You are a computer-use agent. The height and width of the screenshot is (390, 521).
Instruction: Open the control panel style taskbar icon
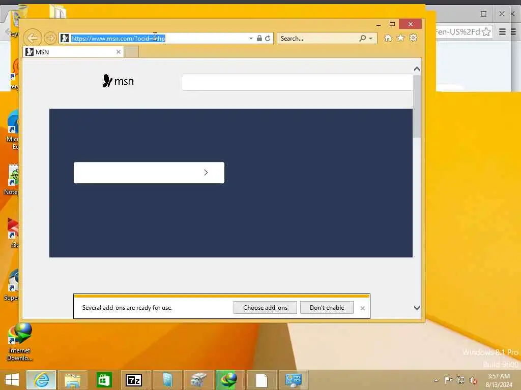(x=294, y=380)
